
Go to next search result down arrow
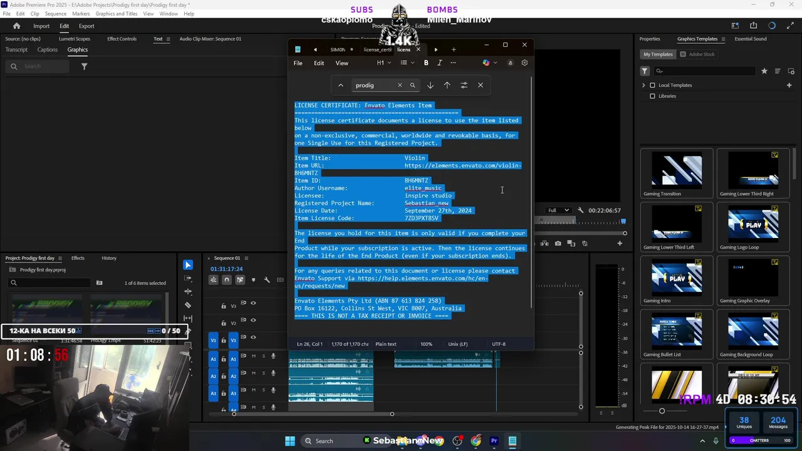coord(430,85)
